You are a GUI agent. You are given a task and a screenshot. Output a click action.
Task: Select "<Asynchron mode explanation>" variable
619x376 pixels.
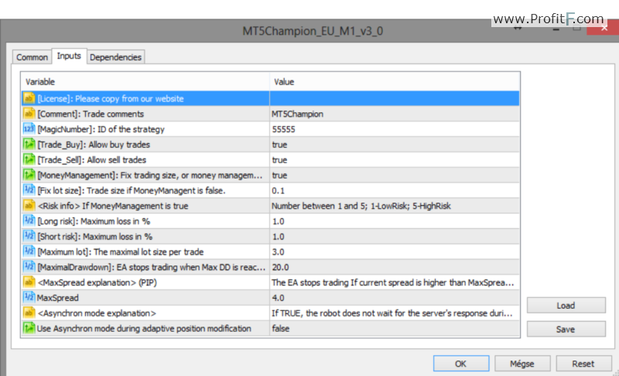click(97, 313)
